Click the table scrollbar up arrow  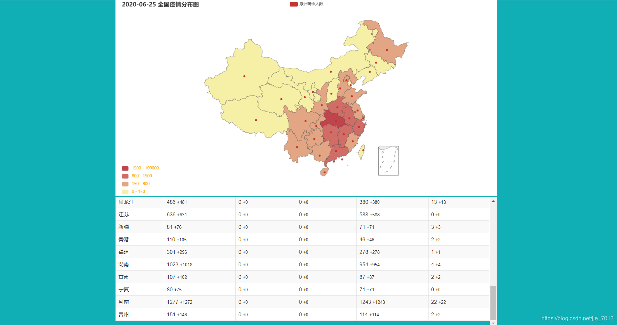click(493, 201)
